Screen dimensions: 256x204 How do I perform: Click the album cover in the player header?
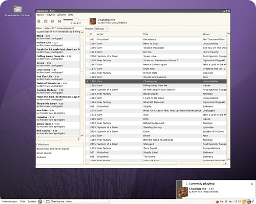[x=93, y=21]
